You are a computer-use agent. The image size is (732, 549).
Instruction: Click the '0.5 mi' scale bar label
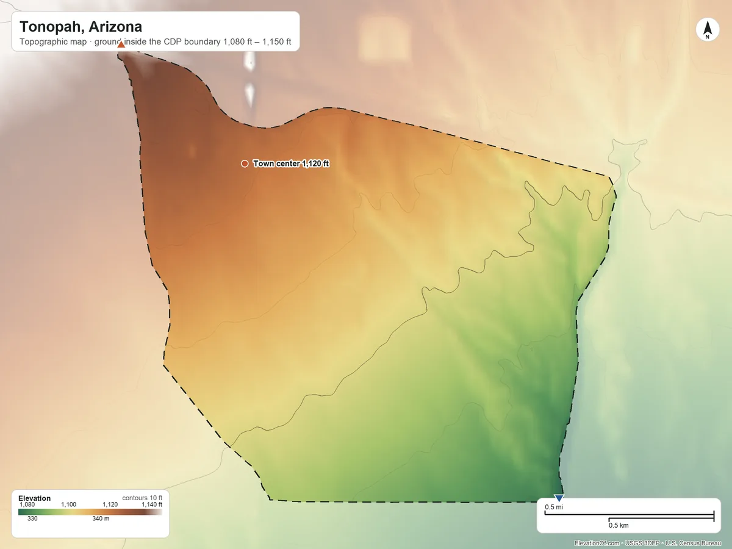coord(554,508)
